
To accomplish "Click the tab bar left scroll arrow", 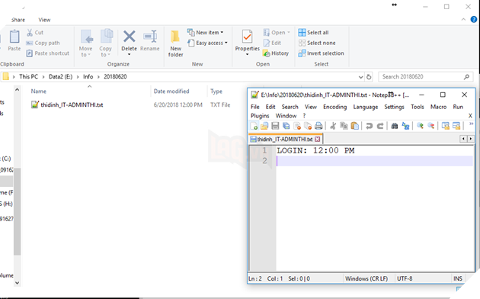I will [x=463, y=139].
